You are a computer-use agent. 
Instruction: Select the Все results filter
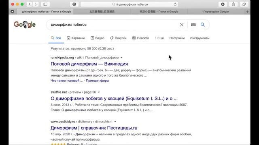(56, 38)
